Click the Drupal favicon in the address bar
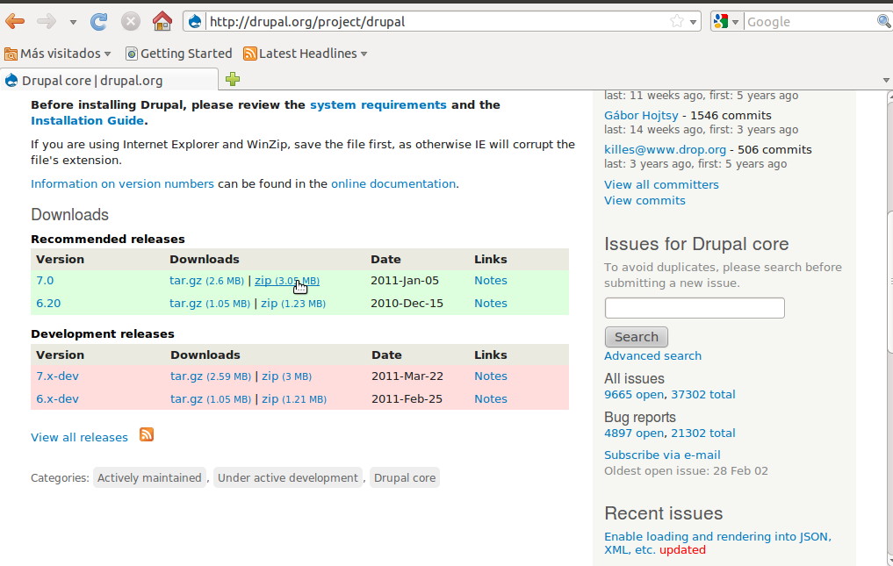893x566 pixels. click(194, 21)
